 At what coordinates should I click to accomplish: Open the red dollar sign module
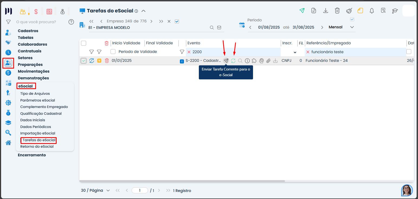(36, 12)
